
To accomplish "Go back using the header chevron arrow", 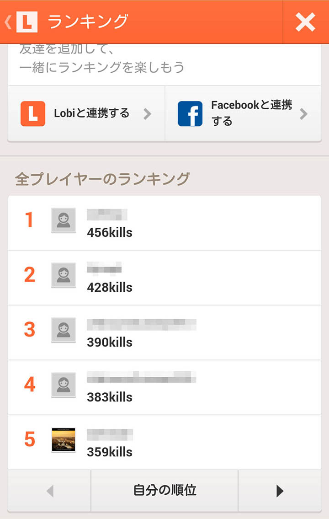I will (x=8, y=21).
